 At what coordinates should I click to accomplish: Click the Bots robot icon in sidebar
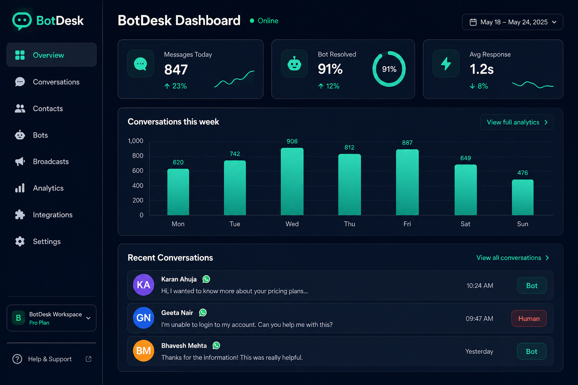tap(20, 135)
